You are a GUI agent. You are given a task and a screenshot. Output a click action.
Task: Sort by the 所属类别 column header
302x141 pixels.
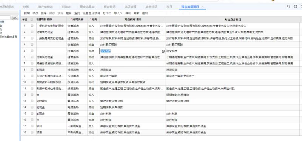coord(77,20)
